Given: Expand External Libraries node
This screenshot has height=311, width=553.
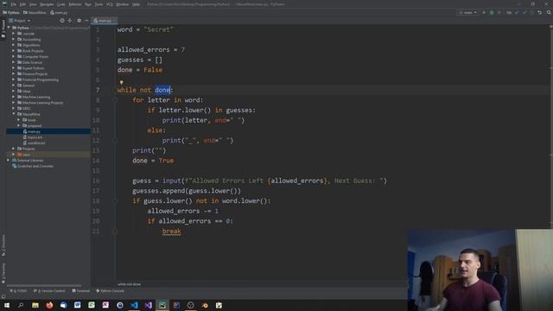Looking at the screenshot, I should tap(9, 160).
